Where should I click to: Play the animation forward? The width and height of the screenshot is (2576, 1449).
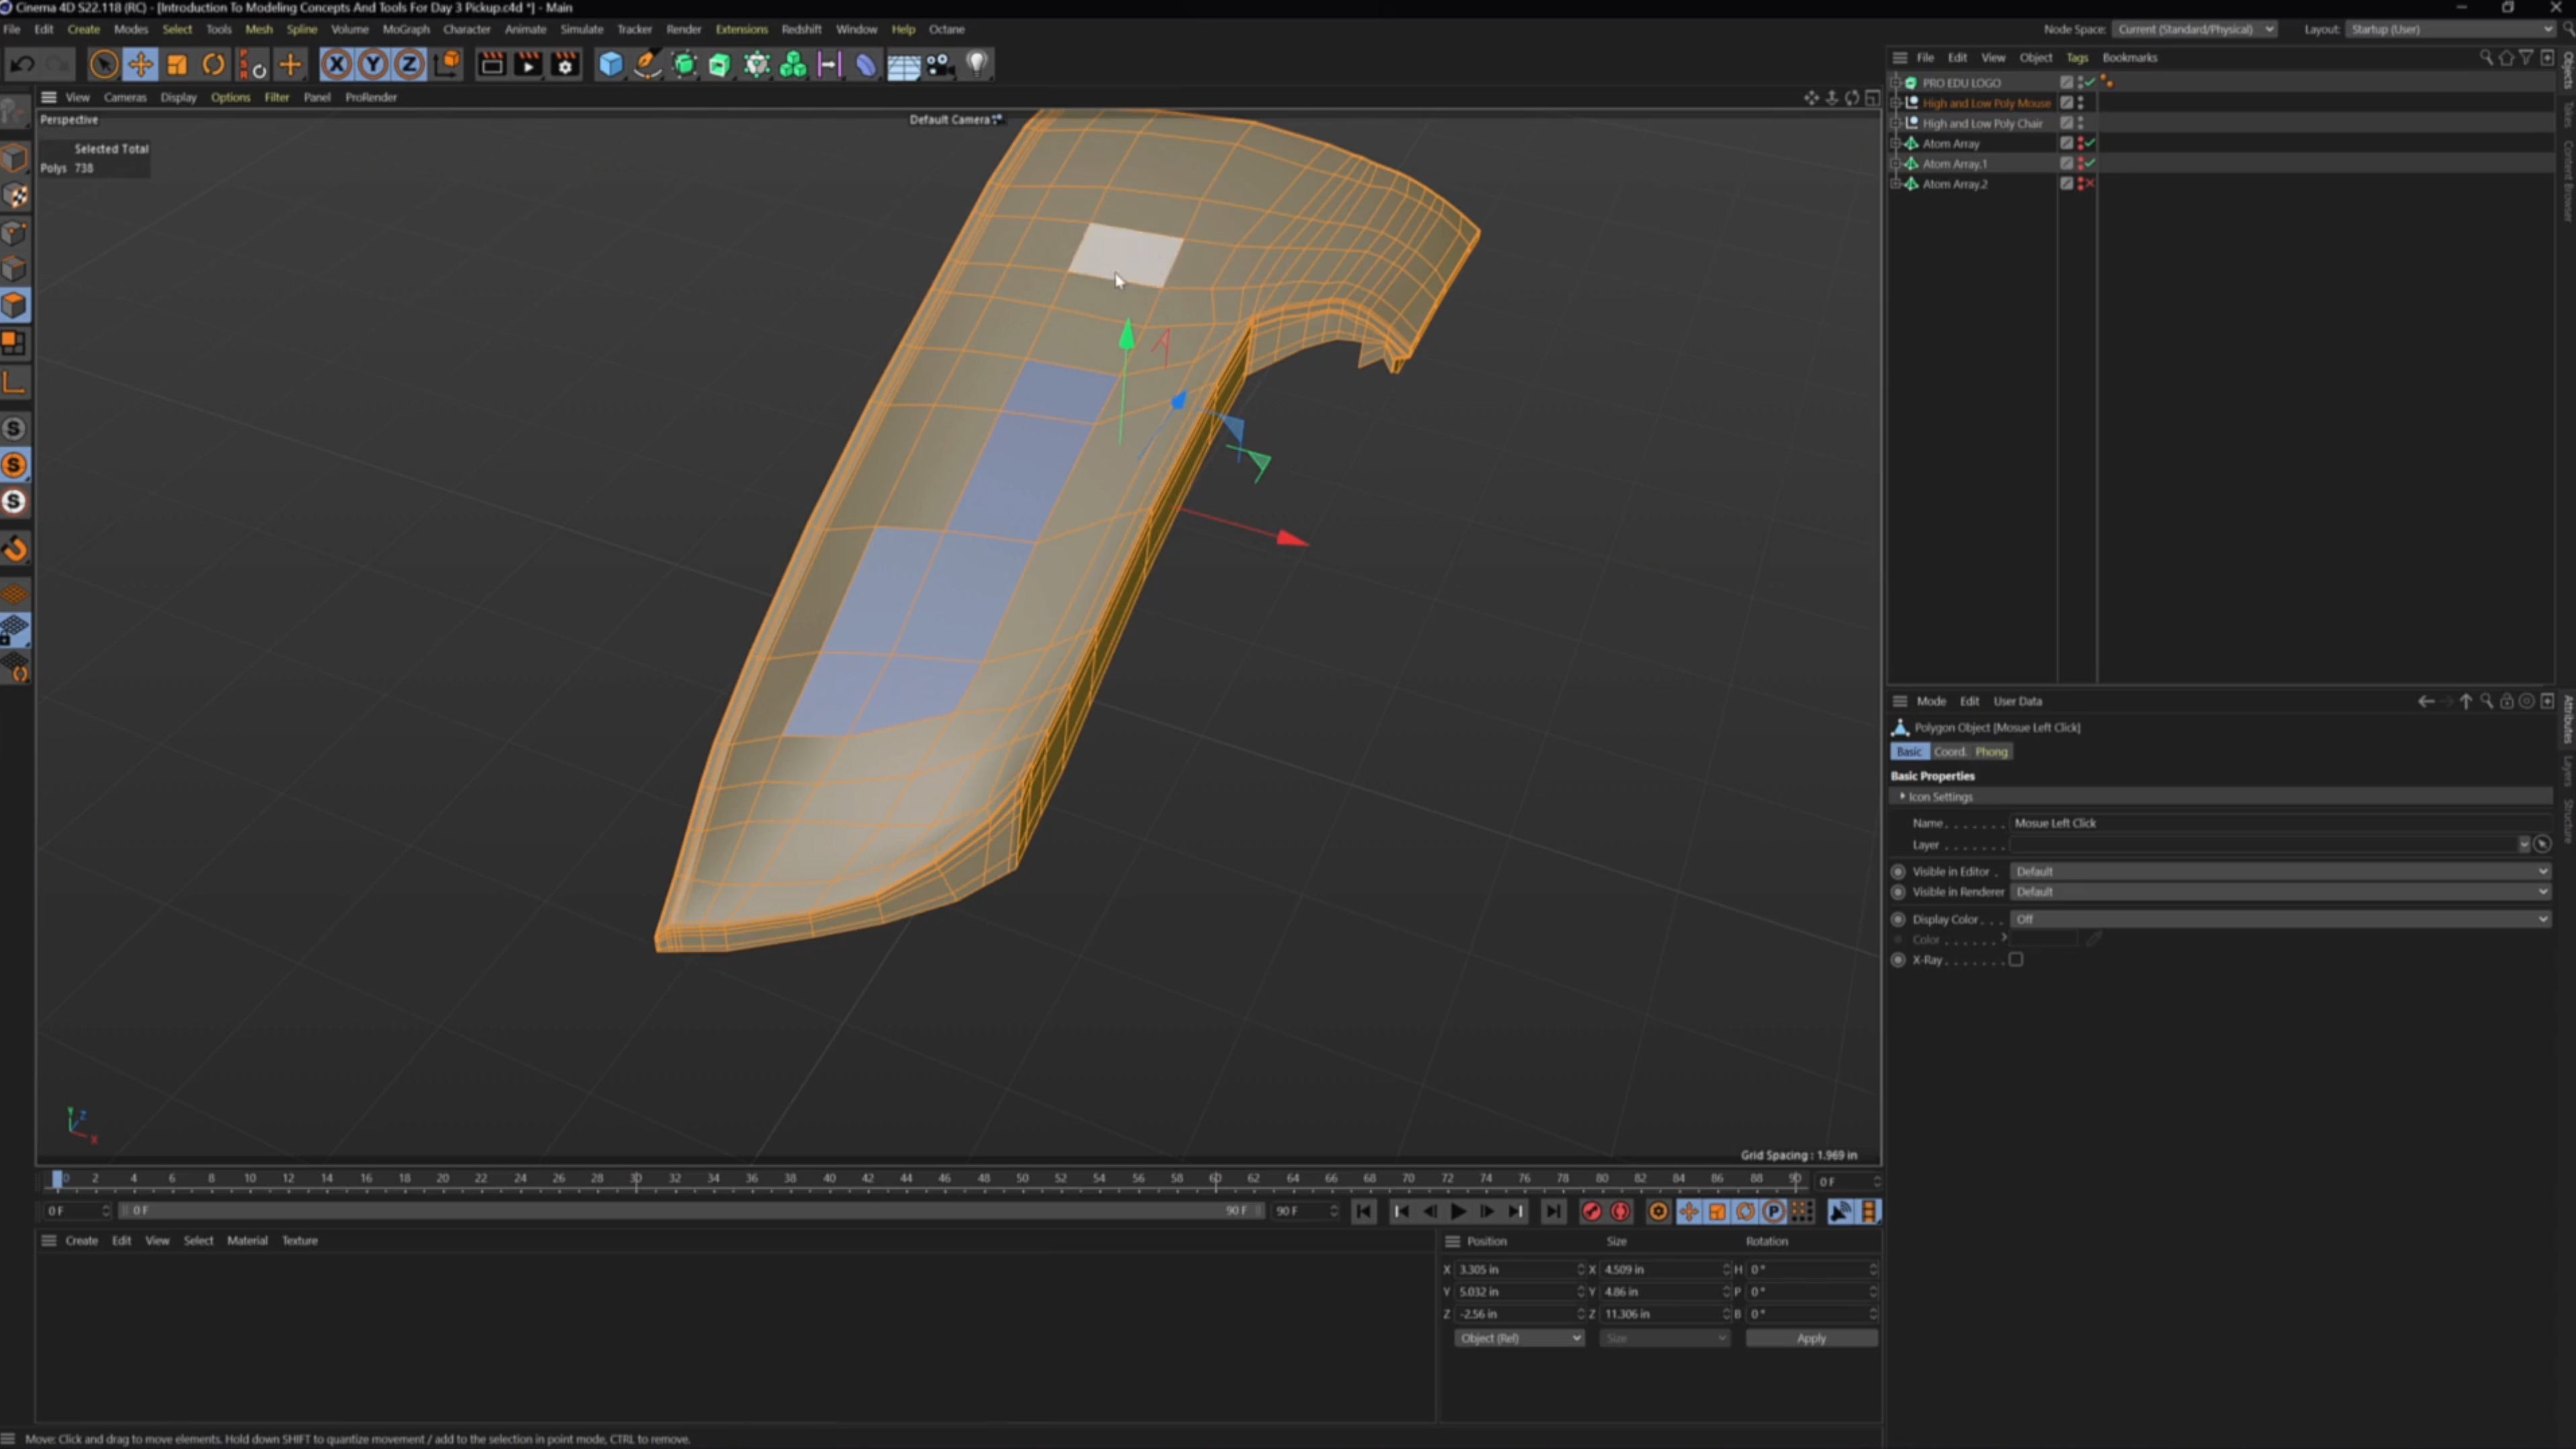pyautogui.click(x=1458, y=1211)
